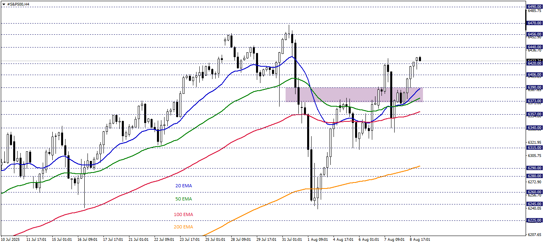The image size is (544, 244).
Task: Select the 6373.00 price level label
Action: click(534, 101)
